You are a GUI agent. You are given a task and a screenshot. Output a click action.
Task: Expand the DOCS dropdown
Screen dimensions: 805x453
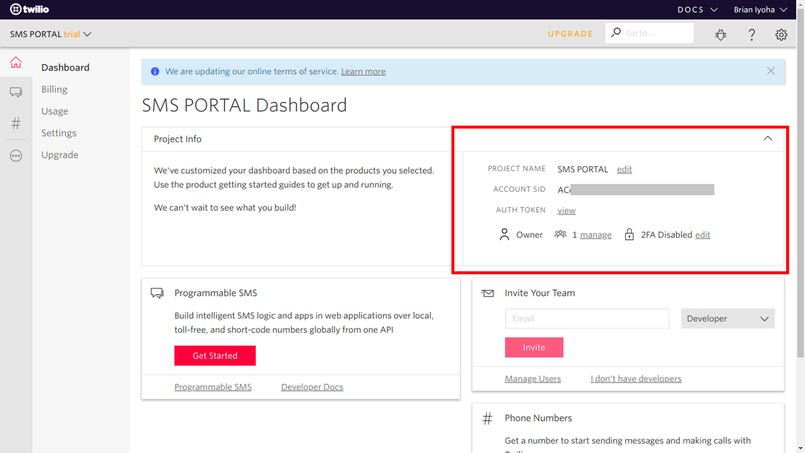coord(697,9)
